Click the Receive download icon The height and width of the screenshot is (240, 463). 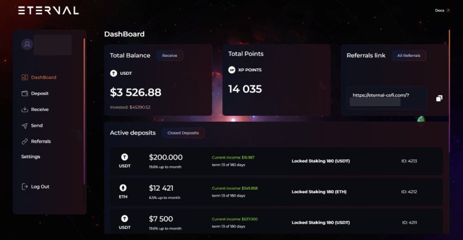pos(25,110)
